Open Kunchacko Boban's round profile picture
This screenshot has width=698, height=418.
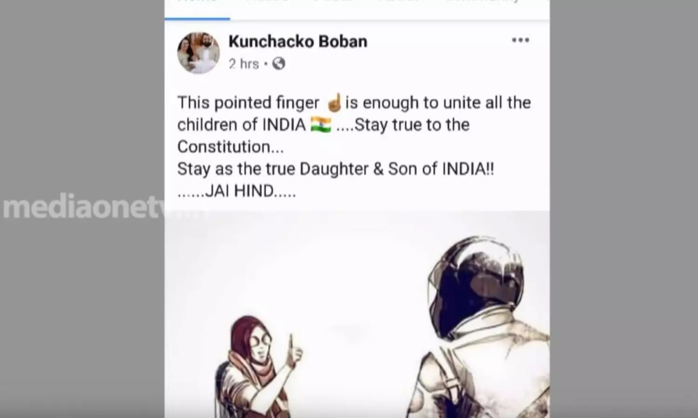(198, 53)
